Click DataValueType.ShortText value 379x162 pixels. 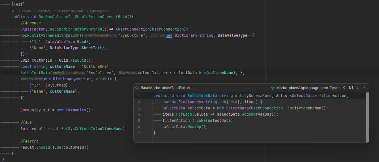pyautogui.click(x=76, y=48)
